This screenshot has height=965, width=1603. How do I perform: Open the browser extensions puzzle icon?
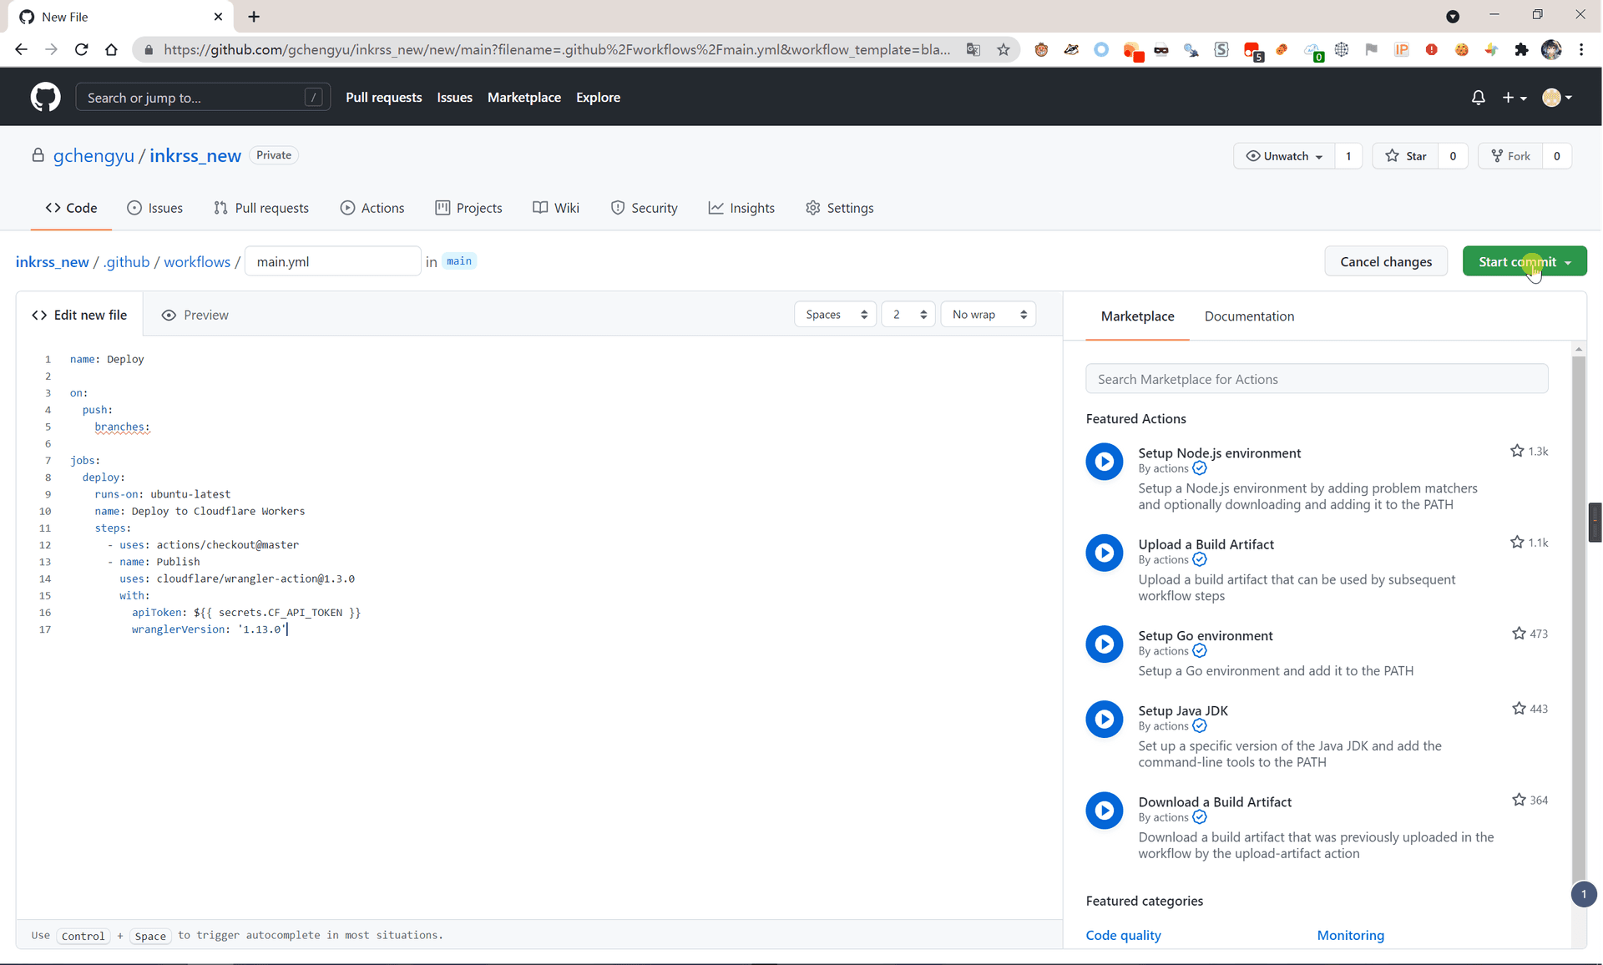(x=1521, y=49)
